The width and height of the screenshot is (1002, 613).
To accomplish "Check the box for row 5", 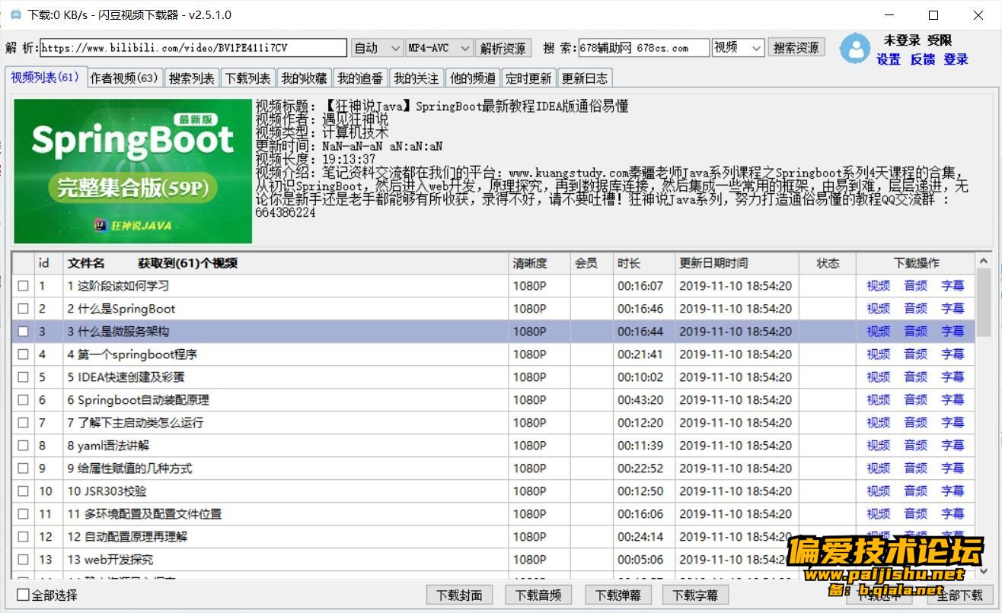I will pyautogui.click(x=23, y=377).
